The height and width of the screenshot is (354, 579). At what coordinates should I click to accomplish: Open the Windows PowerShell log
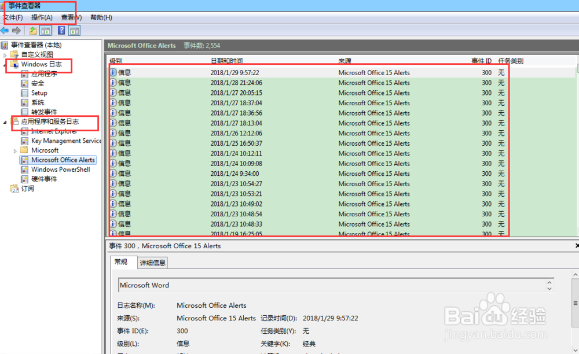pos(61,169)
